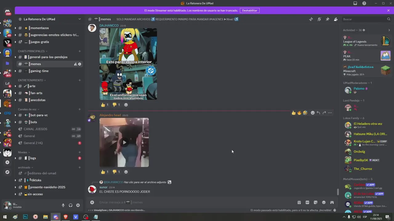394x221 pixels.
Task: Open the inbox icon in title bar
Action: click(355, 3)
